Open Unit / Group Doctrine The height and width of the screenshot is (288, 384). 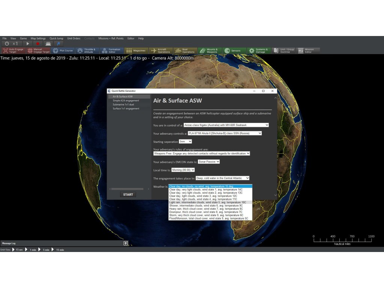click(283, 51)
